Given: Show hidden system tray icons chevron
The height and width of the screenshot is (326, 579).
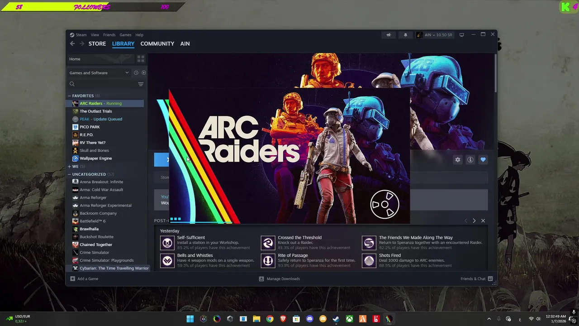Looking at the screenshot, I should click(x=489, y=319).
